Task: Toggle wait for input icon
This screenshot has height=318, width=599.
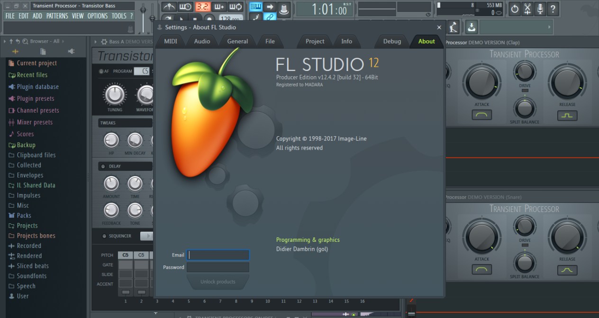Action: 185,7
